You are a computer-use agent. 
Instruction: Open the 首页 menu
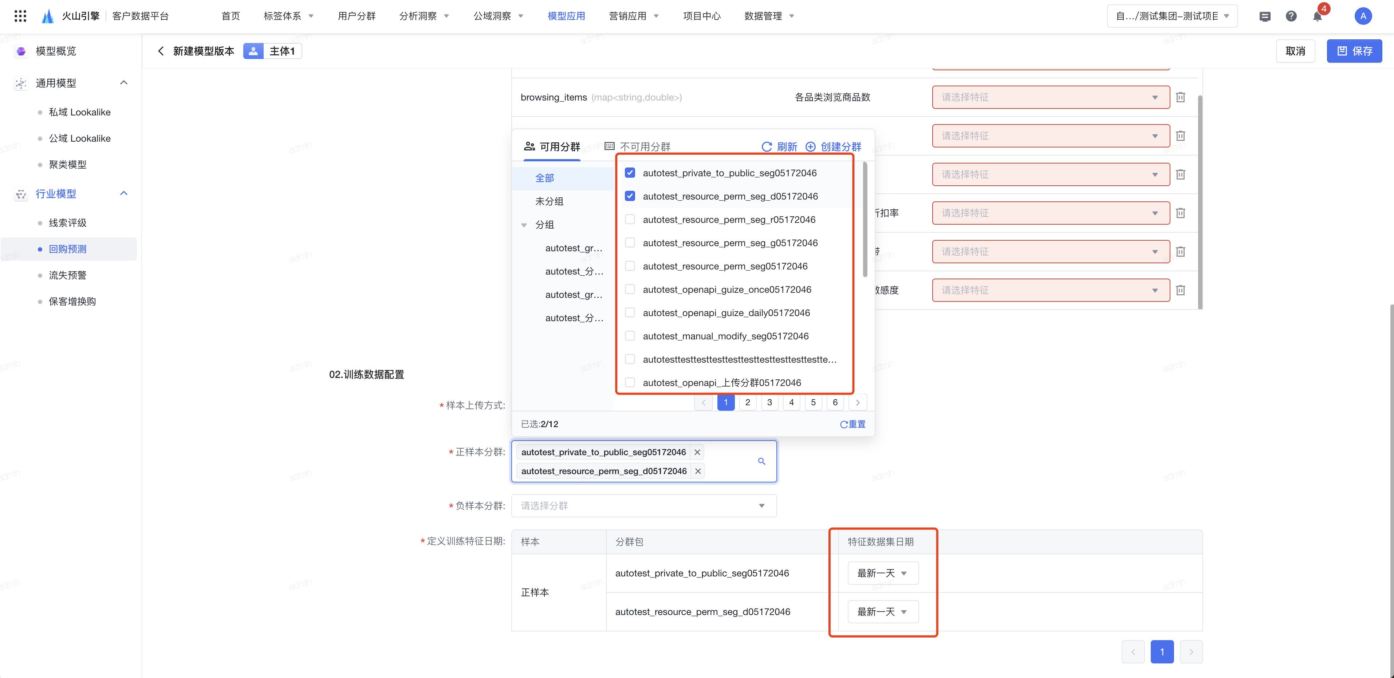pyautogui.click(x=231, y=16)
